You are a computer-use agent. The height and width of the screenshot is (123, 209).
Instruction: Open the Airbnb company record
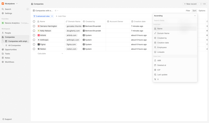pos(42,35)
